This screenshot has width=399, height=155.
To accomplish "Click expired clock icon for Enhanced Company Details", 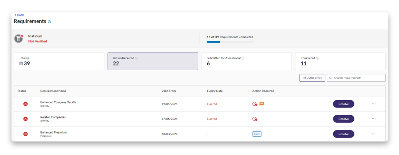I will [x=255, y=104].
